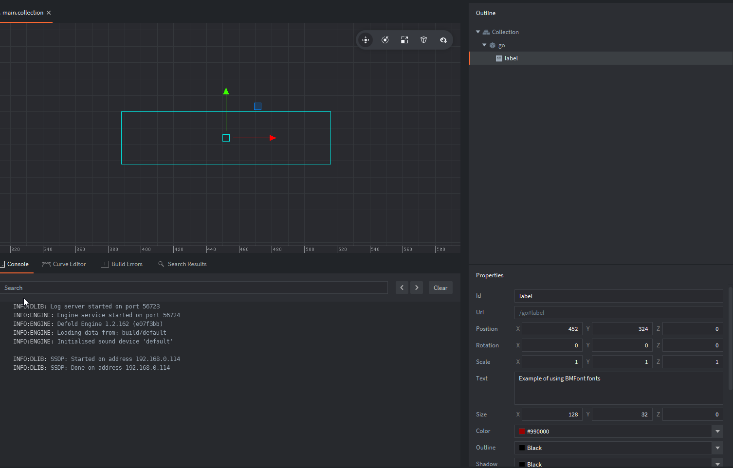
Task: Open the Outline color dropdown
Action: point(717,448)
